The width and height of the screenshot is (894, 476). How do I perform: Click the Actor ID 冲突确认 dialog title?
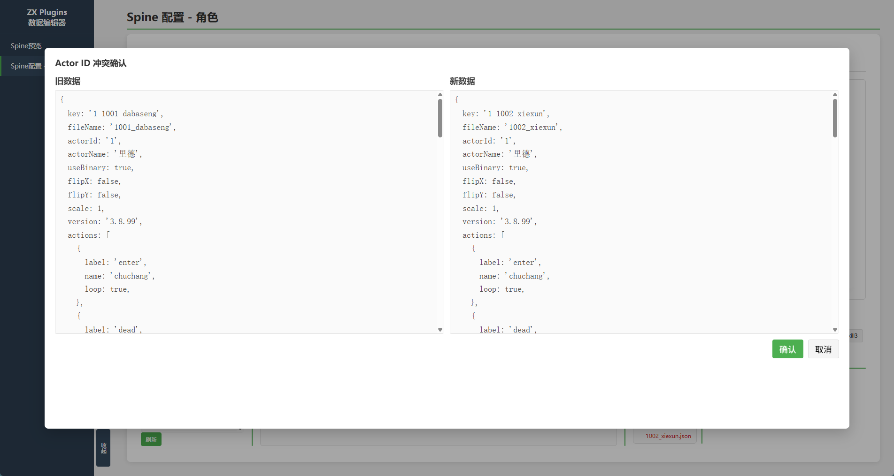[91, 63]
